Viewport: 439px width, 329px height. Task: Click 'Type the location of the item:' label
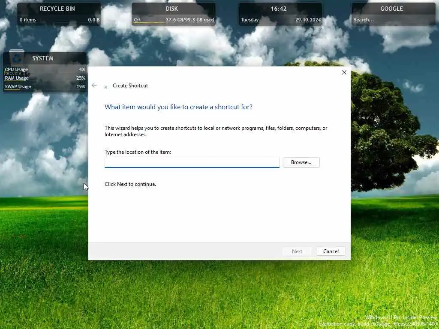coord(138,152)
